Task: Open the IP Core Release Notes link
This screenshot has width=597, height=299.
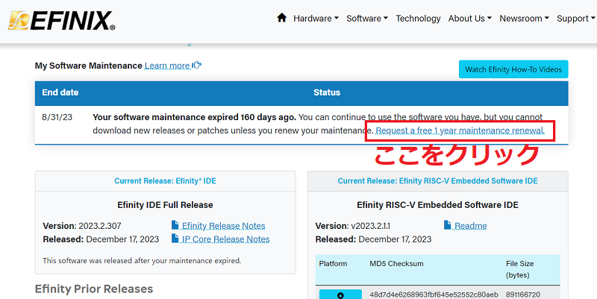Action: 225,239
